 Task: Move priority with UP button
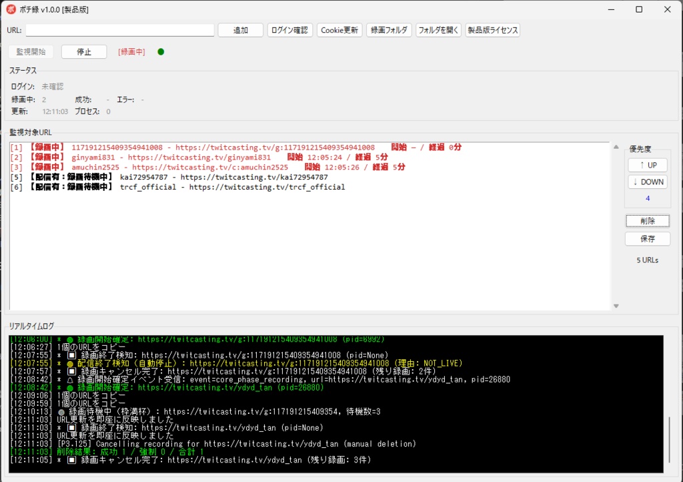click(x=648, y=165)
